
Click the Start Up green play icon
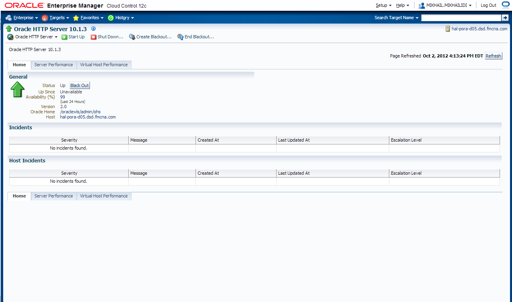pyautogui.click(x=64, y=37)
